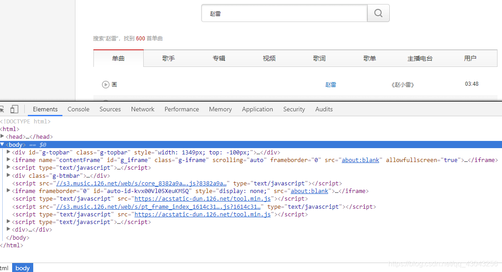Click the magnifier search button
502x272 pixels.
379,13
